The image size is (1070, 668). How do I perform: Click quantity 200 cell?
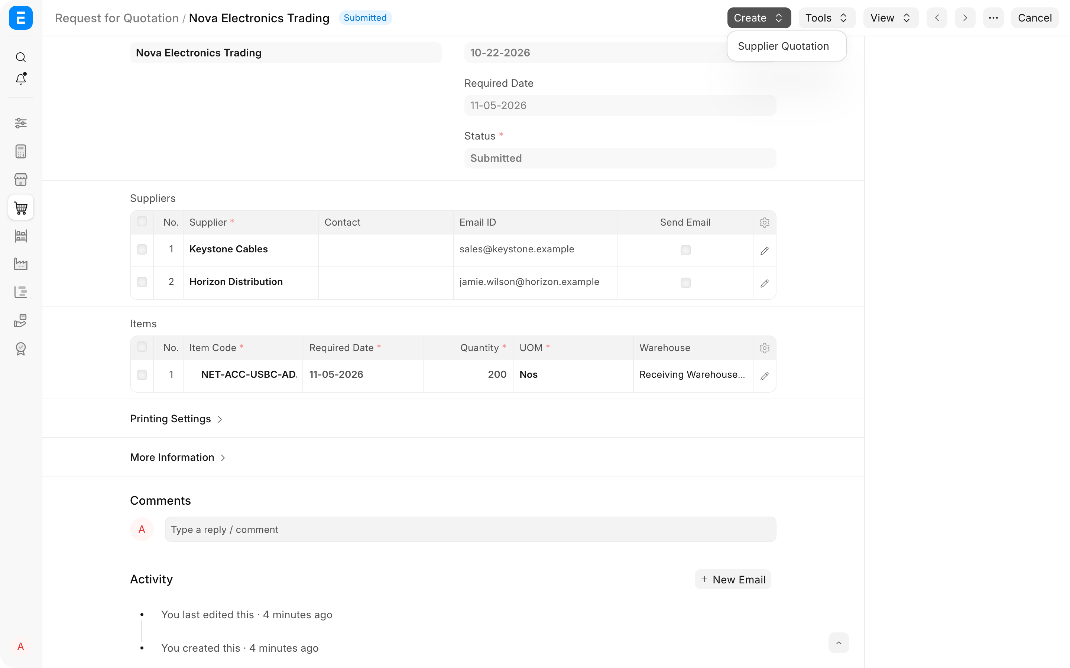coord(468,375)
